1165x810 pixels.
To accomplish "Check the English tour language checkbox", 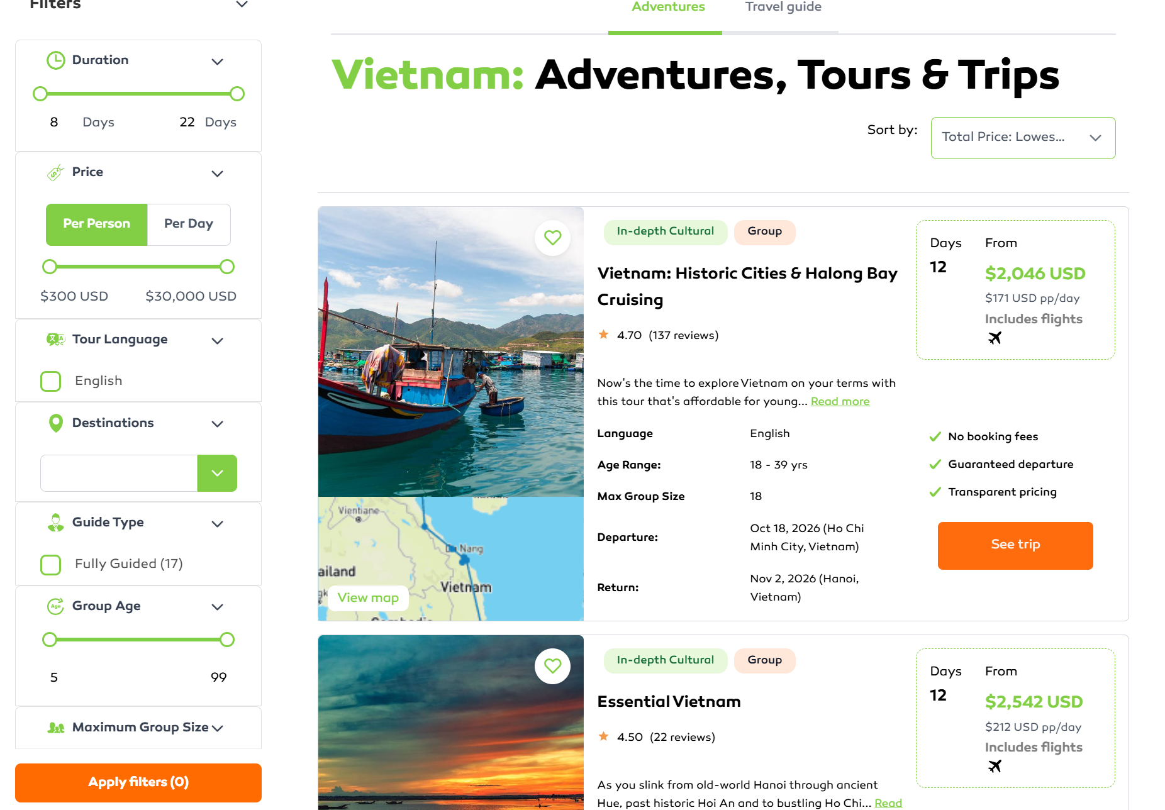I will (50, 381).
